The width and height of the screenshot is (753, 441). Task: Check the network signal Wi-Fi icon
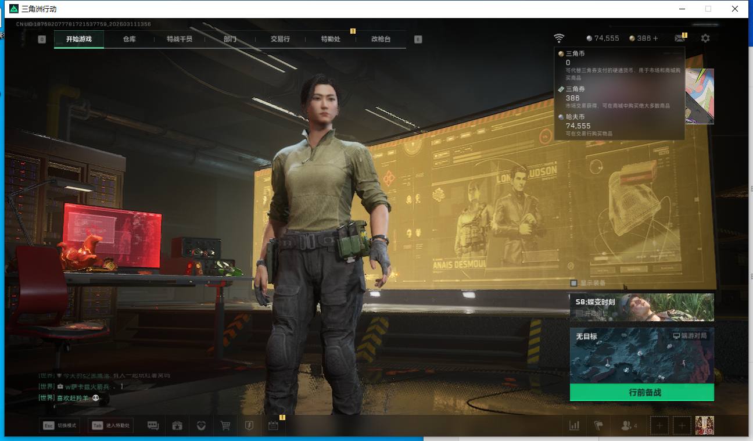[559, 38]
